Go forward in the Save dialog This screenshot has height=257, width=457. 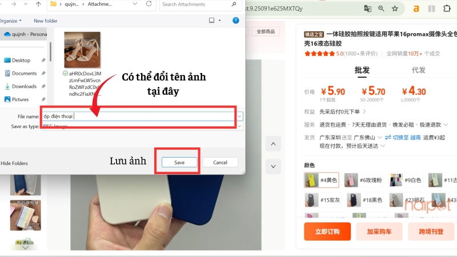pyautogui.click(x=13, y=4)
